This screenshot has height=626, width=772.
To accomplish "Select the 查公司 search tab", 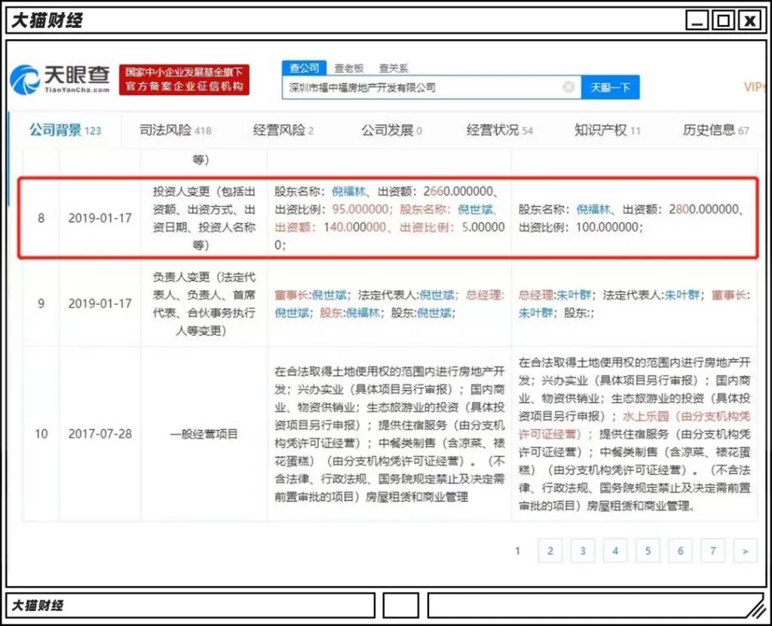I will [x=305, y=68].
